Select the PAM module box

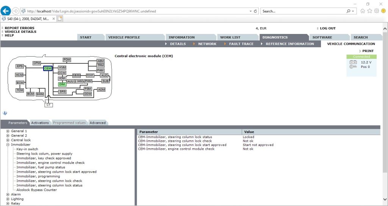pyautogui.click(x=100, y=70)
